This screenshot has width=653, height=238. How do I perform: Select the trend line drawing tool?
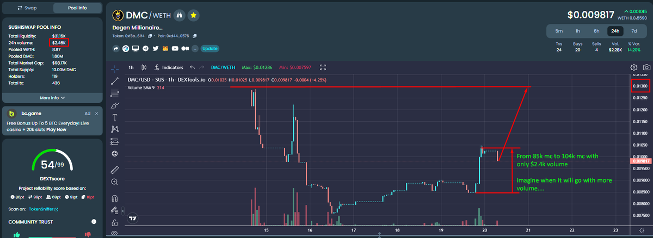tap(115, 80)
